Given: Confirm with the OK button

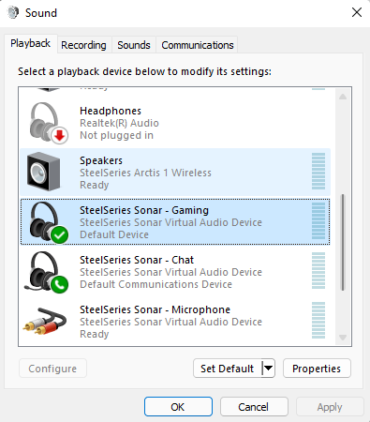Looking at the screenshot, I should (178, 407).
